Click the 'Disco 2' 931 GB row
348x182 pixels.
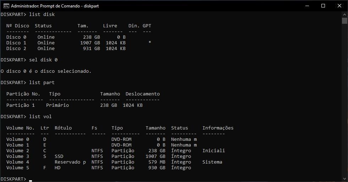tap(66, 49)
